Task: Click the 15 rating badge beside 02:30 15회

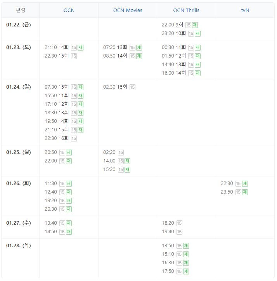Action: coord(132,87)
